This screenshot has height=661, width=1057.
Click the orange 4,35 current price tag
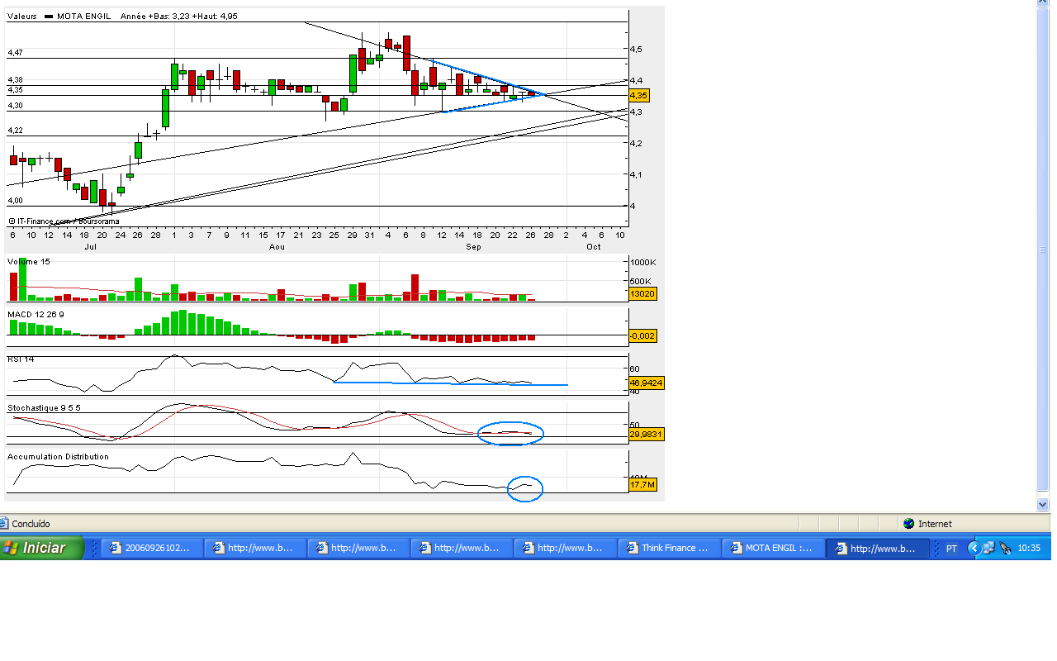(639, 96)
